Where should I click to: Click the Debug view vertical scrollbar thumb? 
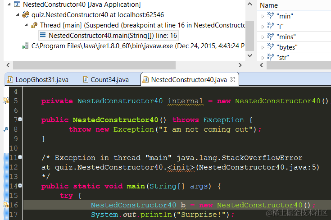point(250,36)
